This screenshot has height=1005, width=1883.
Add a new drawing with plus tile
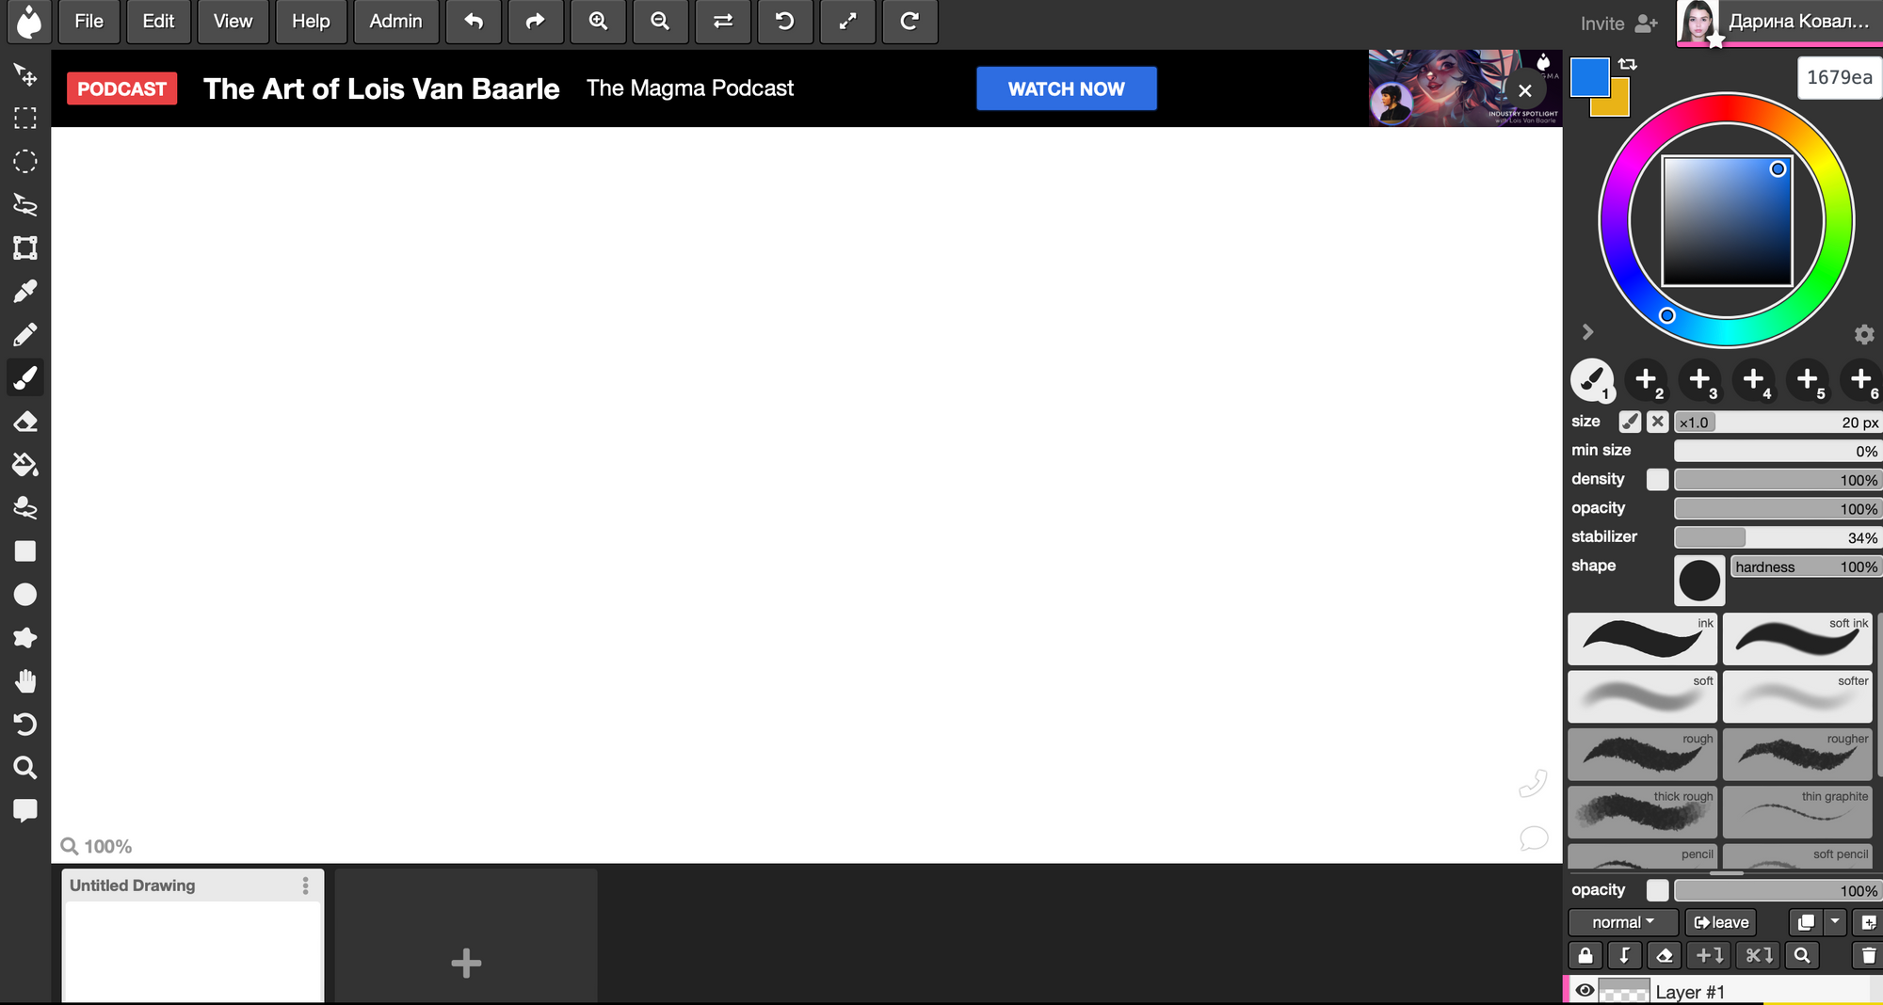pyautogui.click(x=466, y=936)
